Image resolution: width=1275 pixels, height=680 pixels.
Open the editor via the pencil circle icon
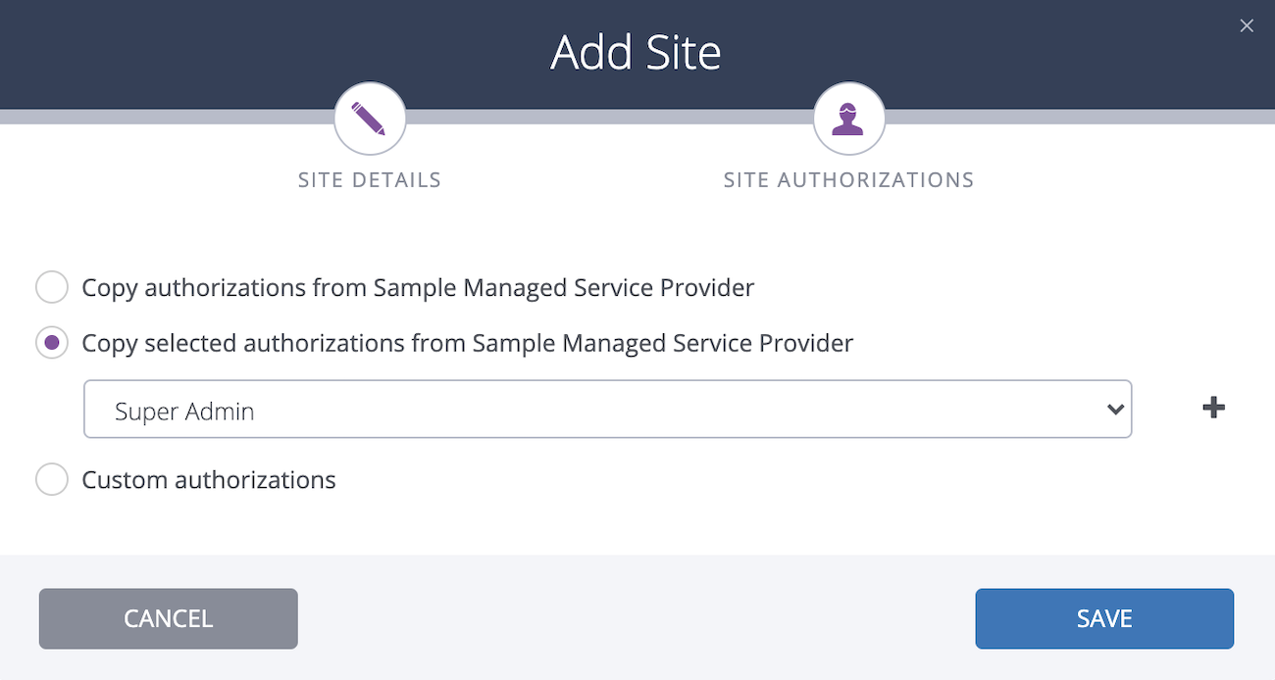(370, 117)
